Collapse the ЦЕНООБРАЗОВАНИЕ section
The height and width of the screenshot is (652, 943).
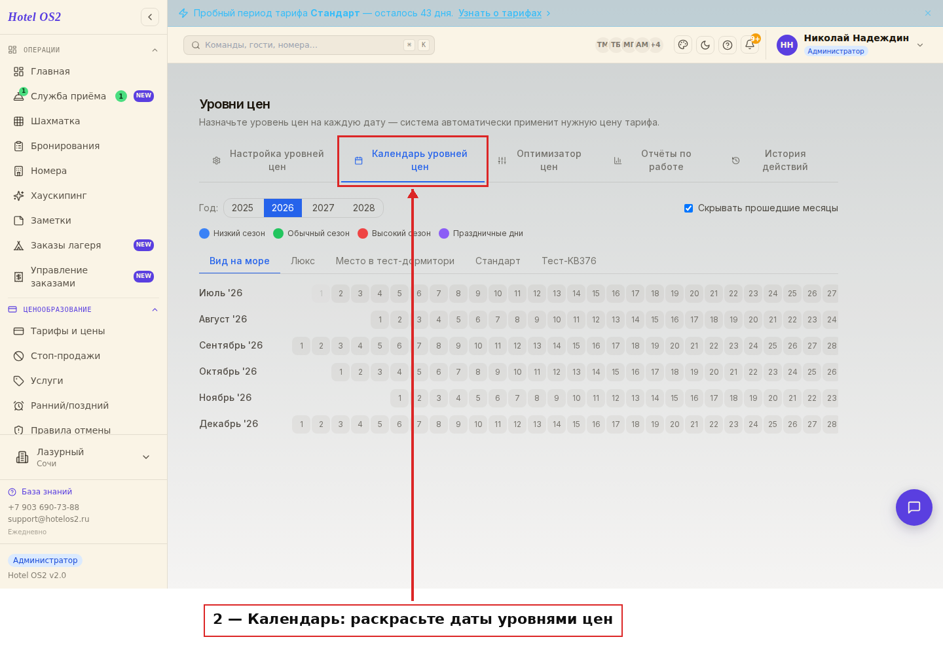(155, 309)
